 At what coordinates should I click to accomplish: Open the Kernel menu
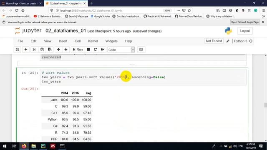[93, 41]
